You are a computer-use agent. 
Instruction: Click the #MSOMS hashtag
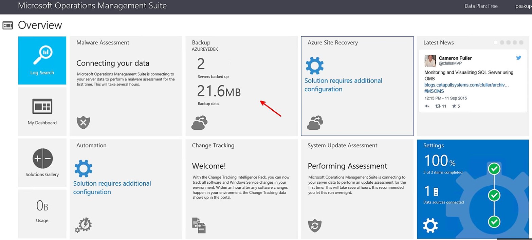[434, 91]
